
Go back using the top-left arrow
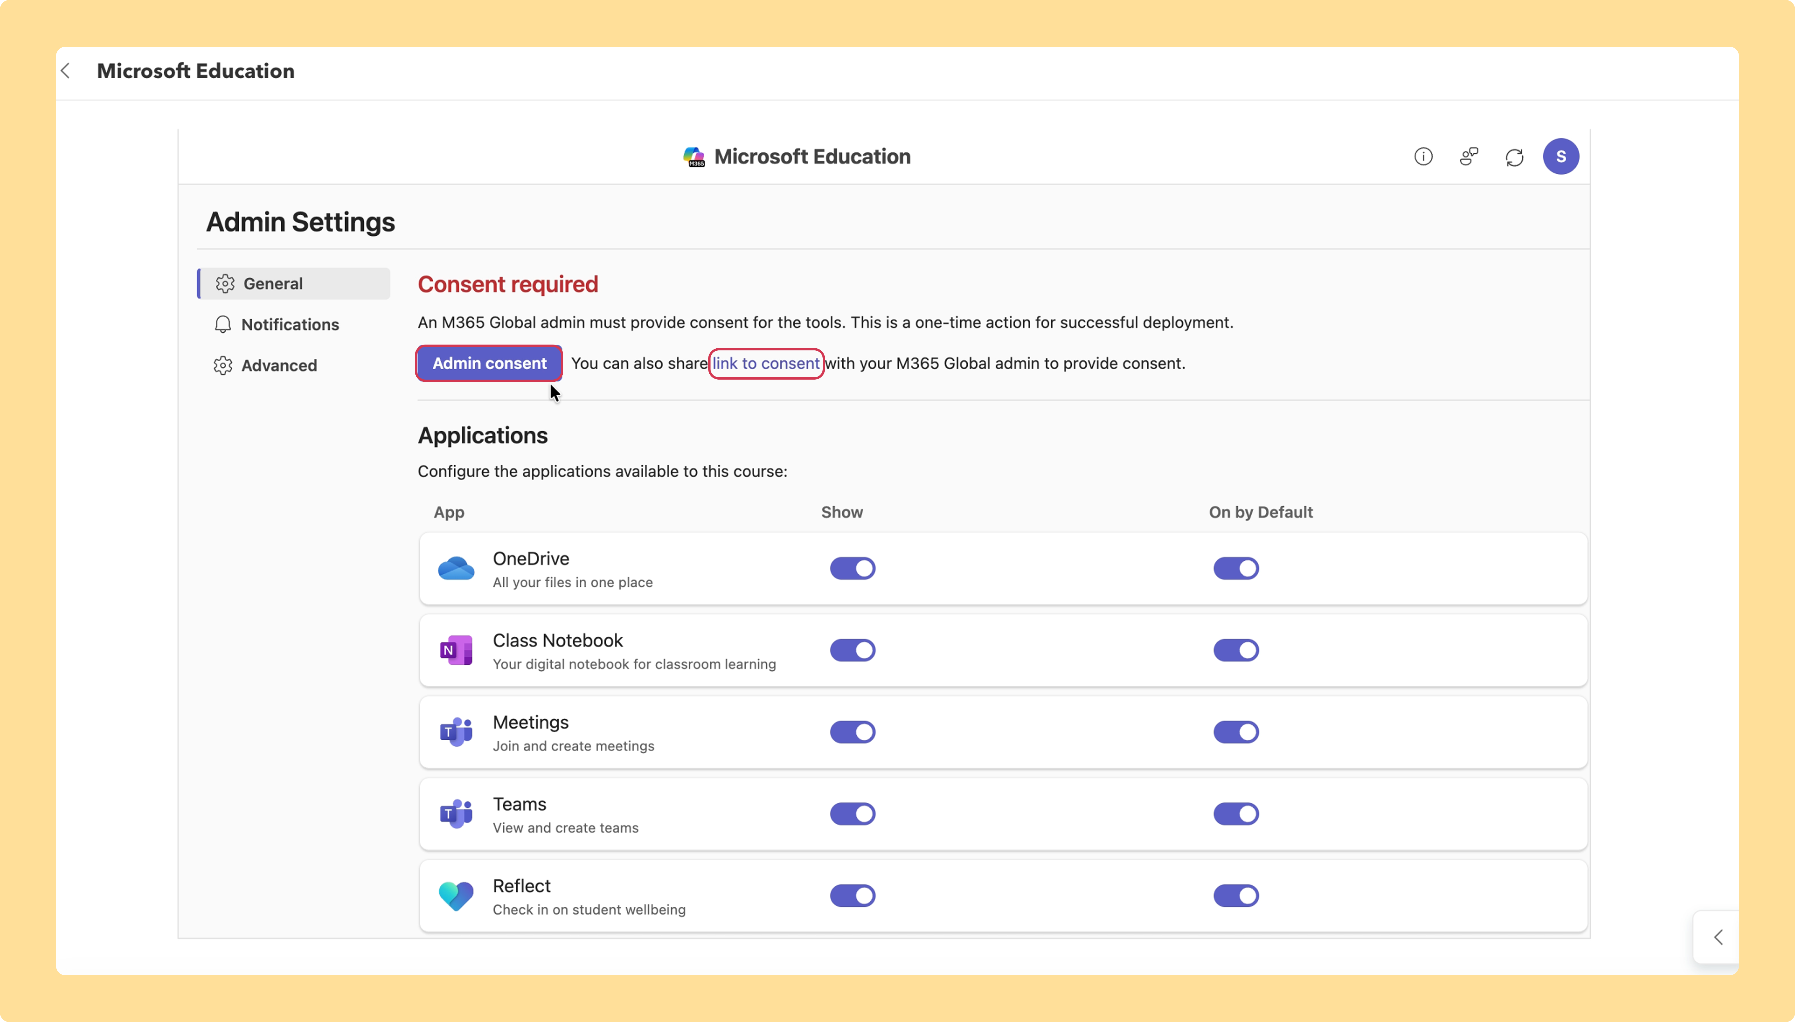pos(65,71)
